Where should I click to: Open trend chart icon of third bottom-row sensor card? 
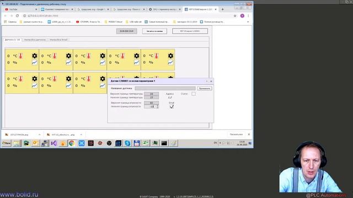coord(103,86)
